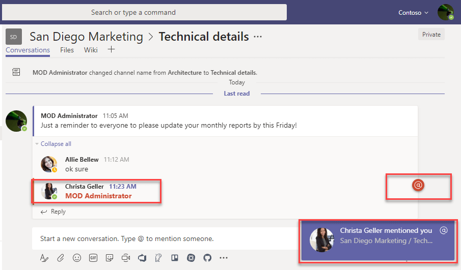
Task: Open the GitHub app in compose toolbar
Action: pyautogui.click(x=207, y=258)
